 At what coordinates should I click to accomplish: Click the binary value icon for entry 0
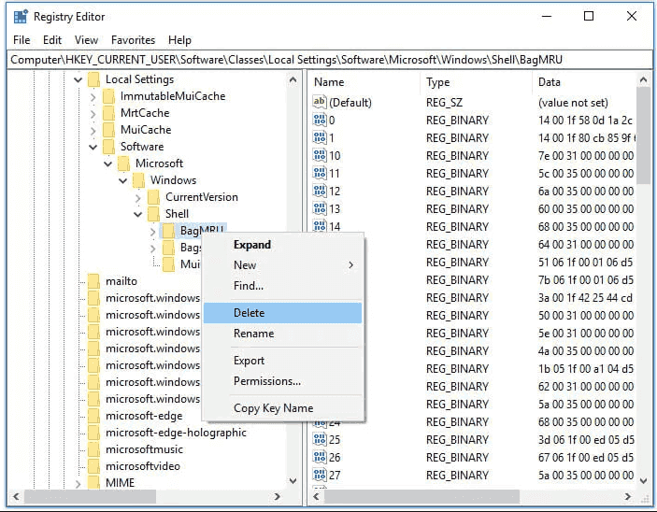click(x=320, y=121)
